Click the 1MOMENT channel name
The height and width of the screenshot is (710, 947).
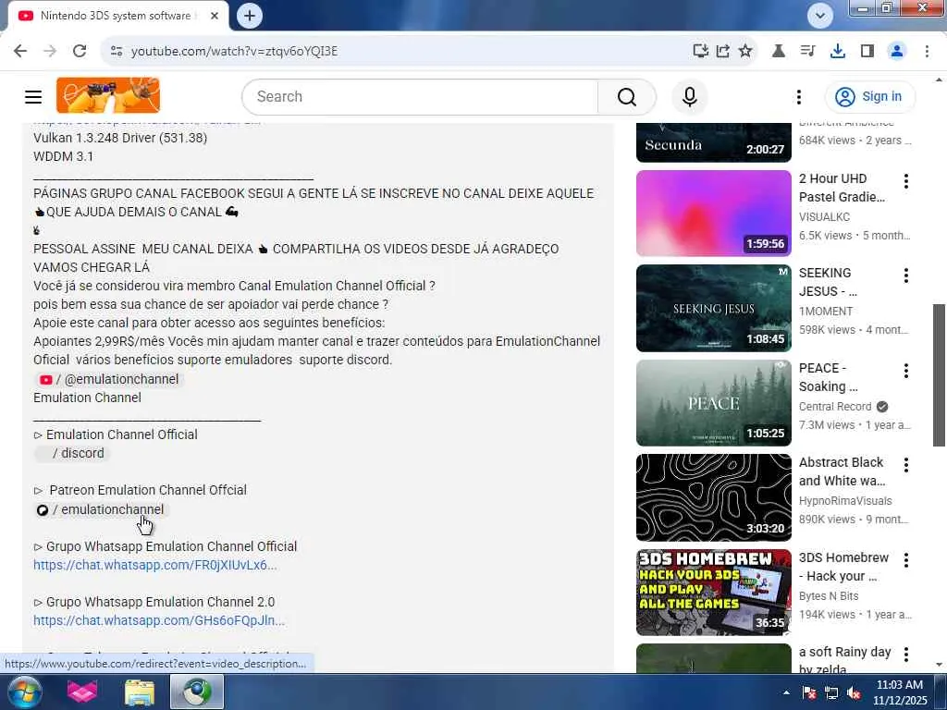(826, 312)
